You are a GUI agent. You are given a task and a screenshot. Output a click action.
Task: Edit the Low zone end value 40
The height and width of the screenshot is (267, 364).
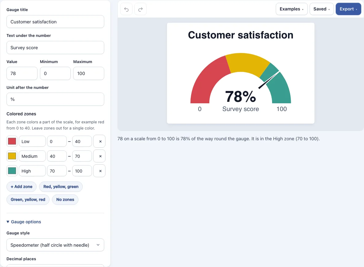pos(82,141)
